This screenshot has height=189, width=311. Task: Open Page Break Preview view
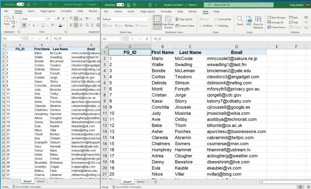pyautogui.click(x=168, y=22)
